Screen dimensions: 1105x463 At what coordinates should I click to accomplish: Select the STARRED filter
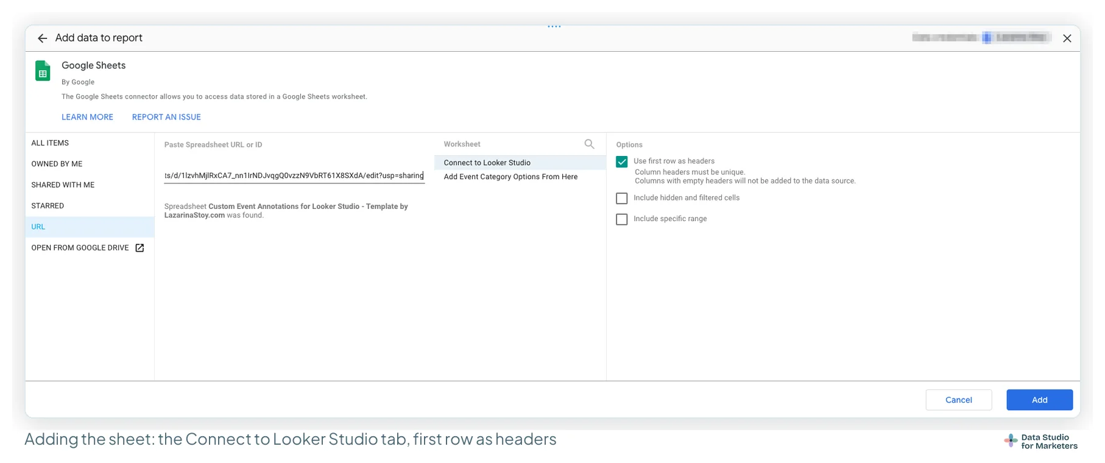(90, 206)
